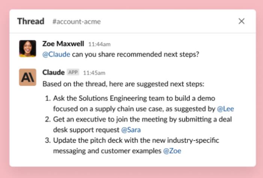The width and height of the screenshot is (263, 178).
Task: Click the pink background outside the thread card
Action: tap(131, 173)
